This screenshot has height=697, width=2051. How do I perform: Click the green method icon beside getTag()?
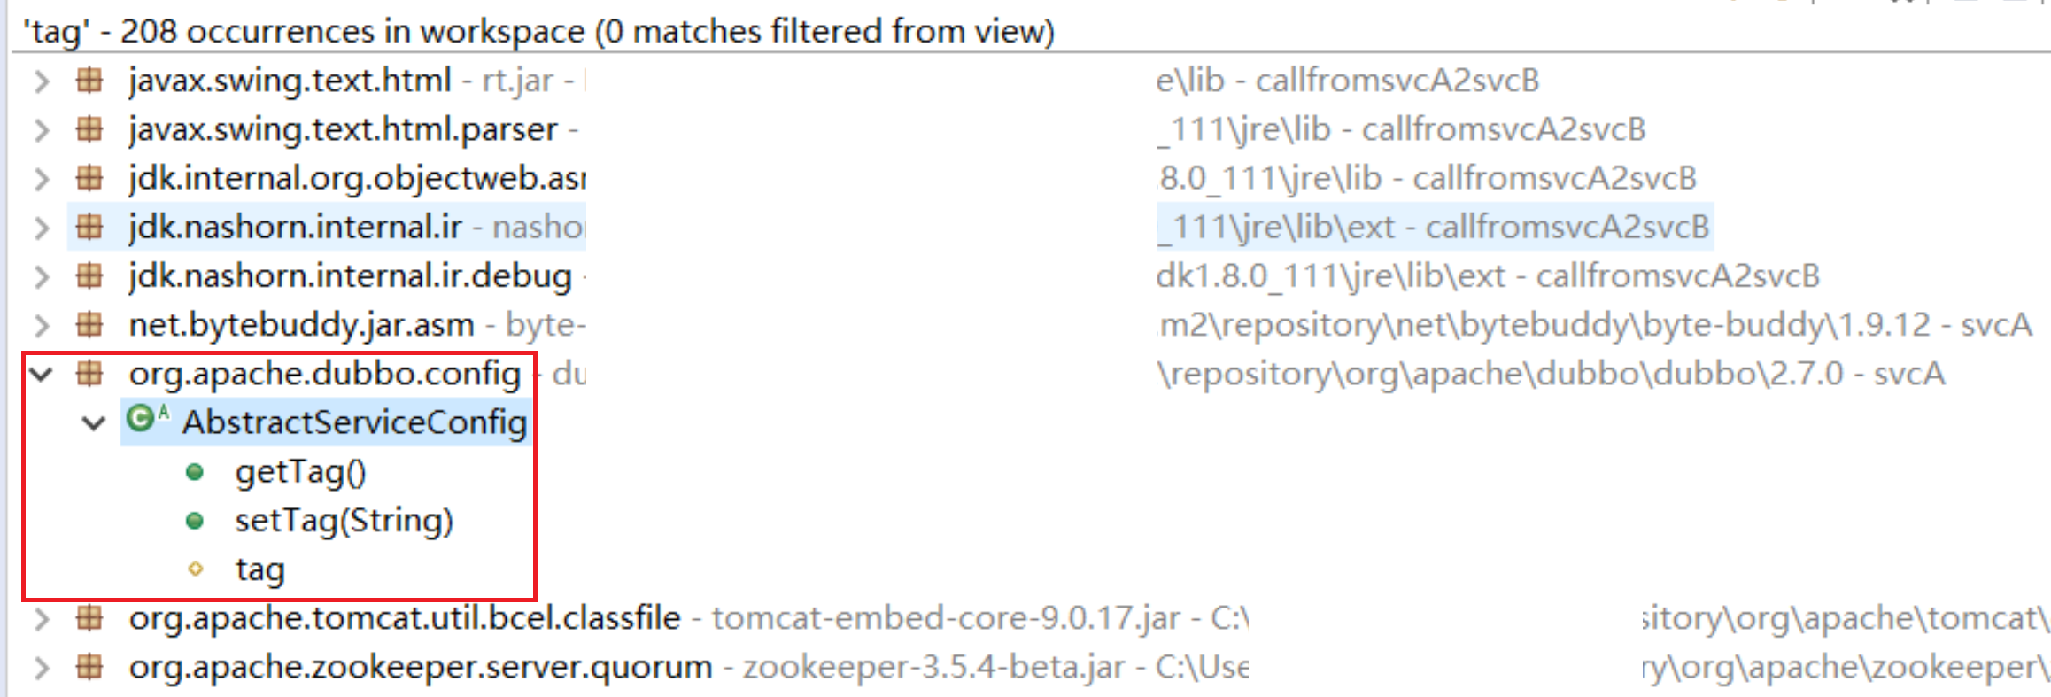(195, 472)
